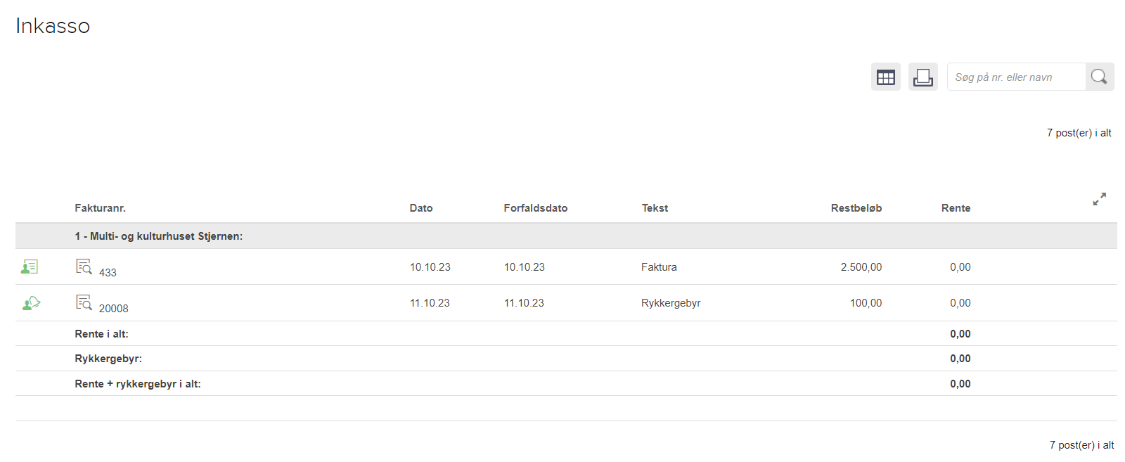Screen dimensions: 1125x462
Task: Click the reminder icon beside entry 20008
Action: [31, 304]
